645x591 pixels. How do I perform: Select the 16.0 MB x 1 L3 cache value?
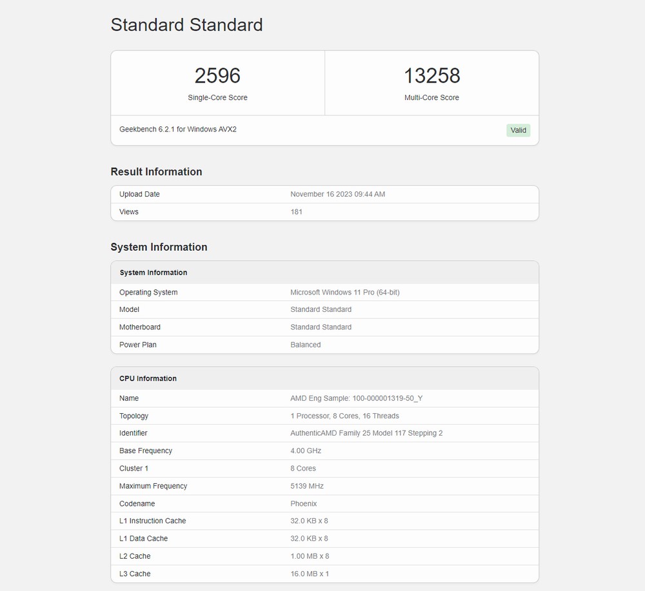click(310, 574)
